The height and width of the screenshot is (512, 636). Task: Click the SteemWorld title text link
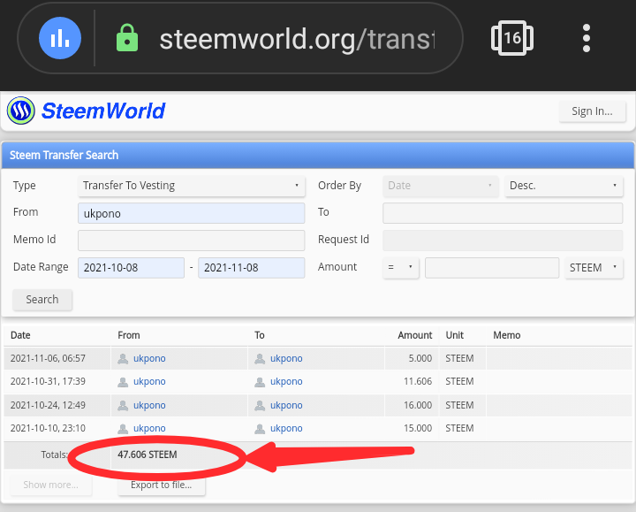click(103, 111)
